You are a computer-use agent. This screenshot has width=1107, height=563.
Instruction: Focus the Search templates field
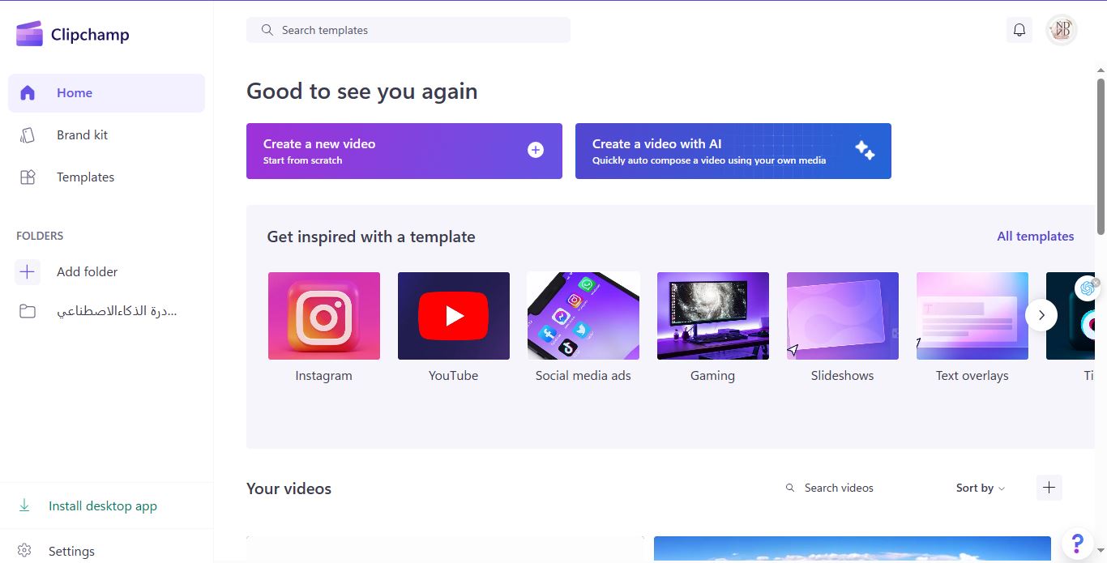click(408, 30)
